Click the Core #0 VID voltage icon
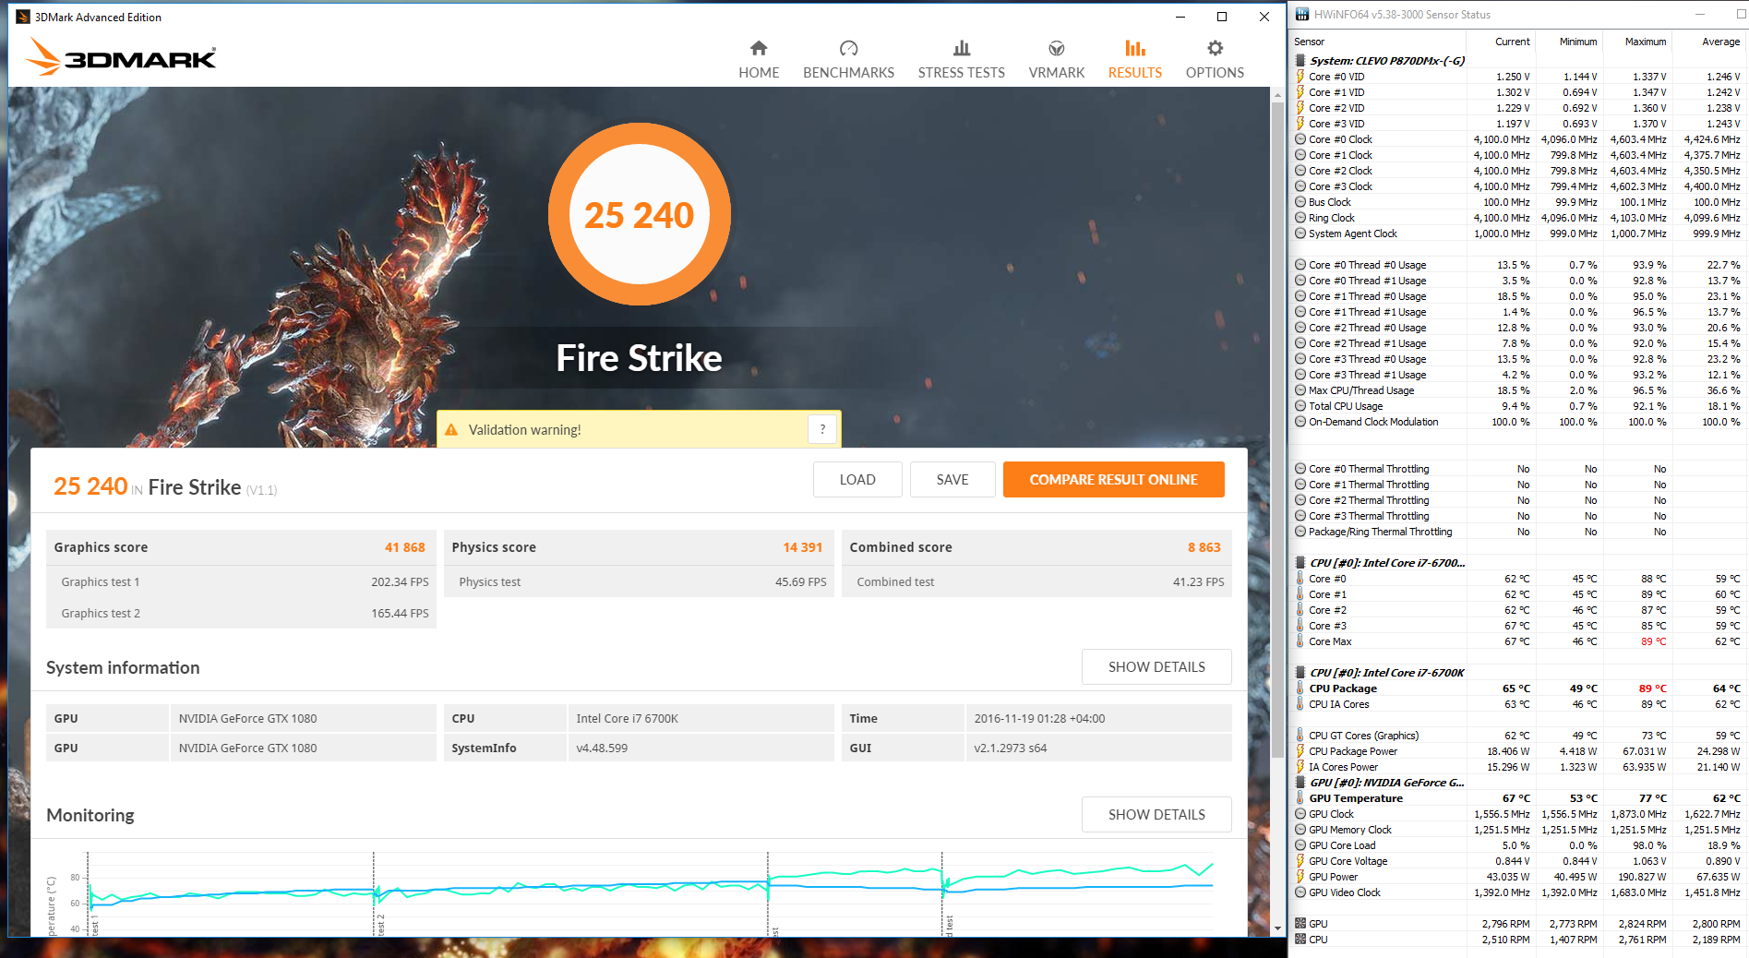1749x958 pixels. point(1300,77)
